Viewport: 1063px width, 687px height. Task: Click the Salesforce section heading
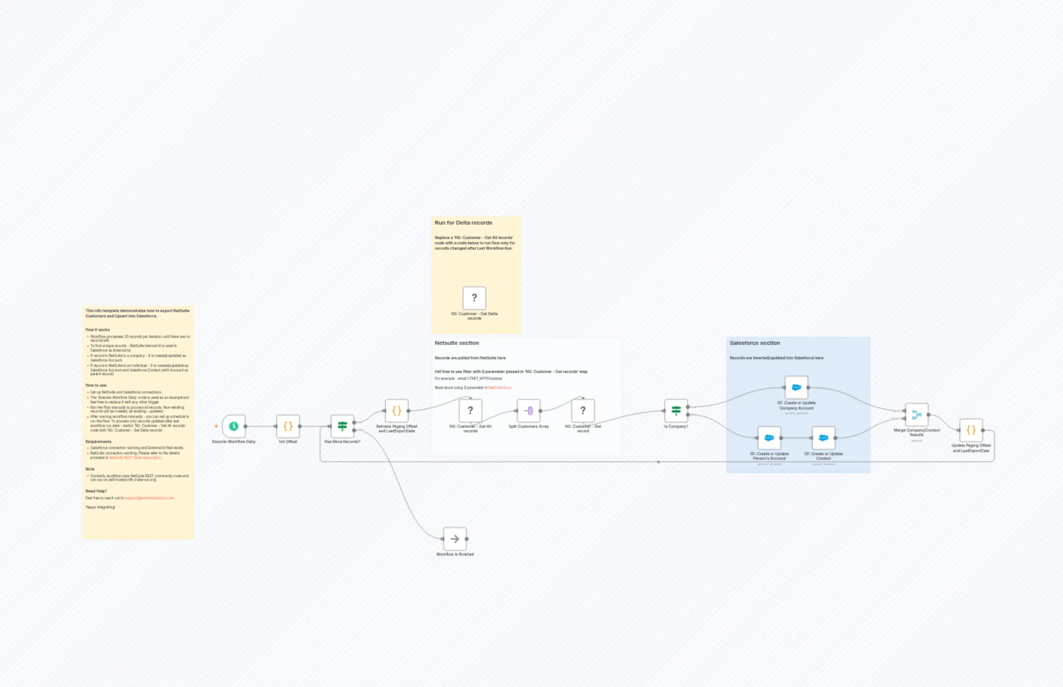[x=754, y=343]
